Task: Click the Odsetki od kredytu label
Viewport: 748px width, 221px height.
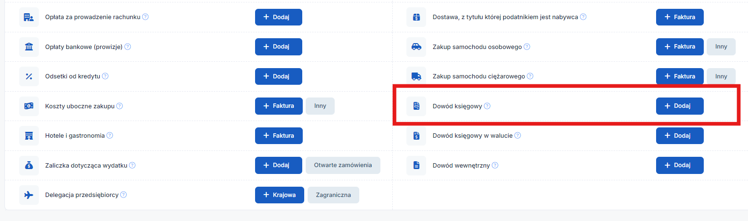Action: pos(72,76)
